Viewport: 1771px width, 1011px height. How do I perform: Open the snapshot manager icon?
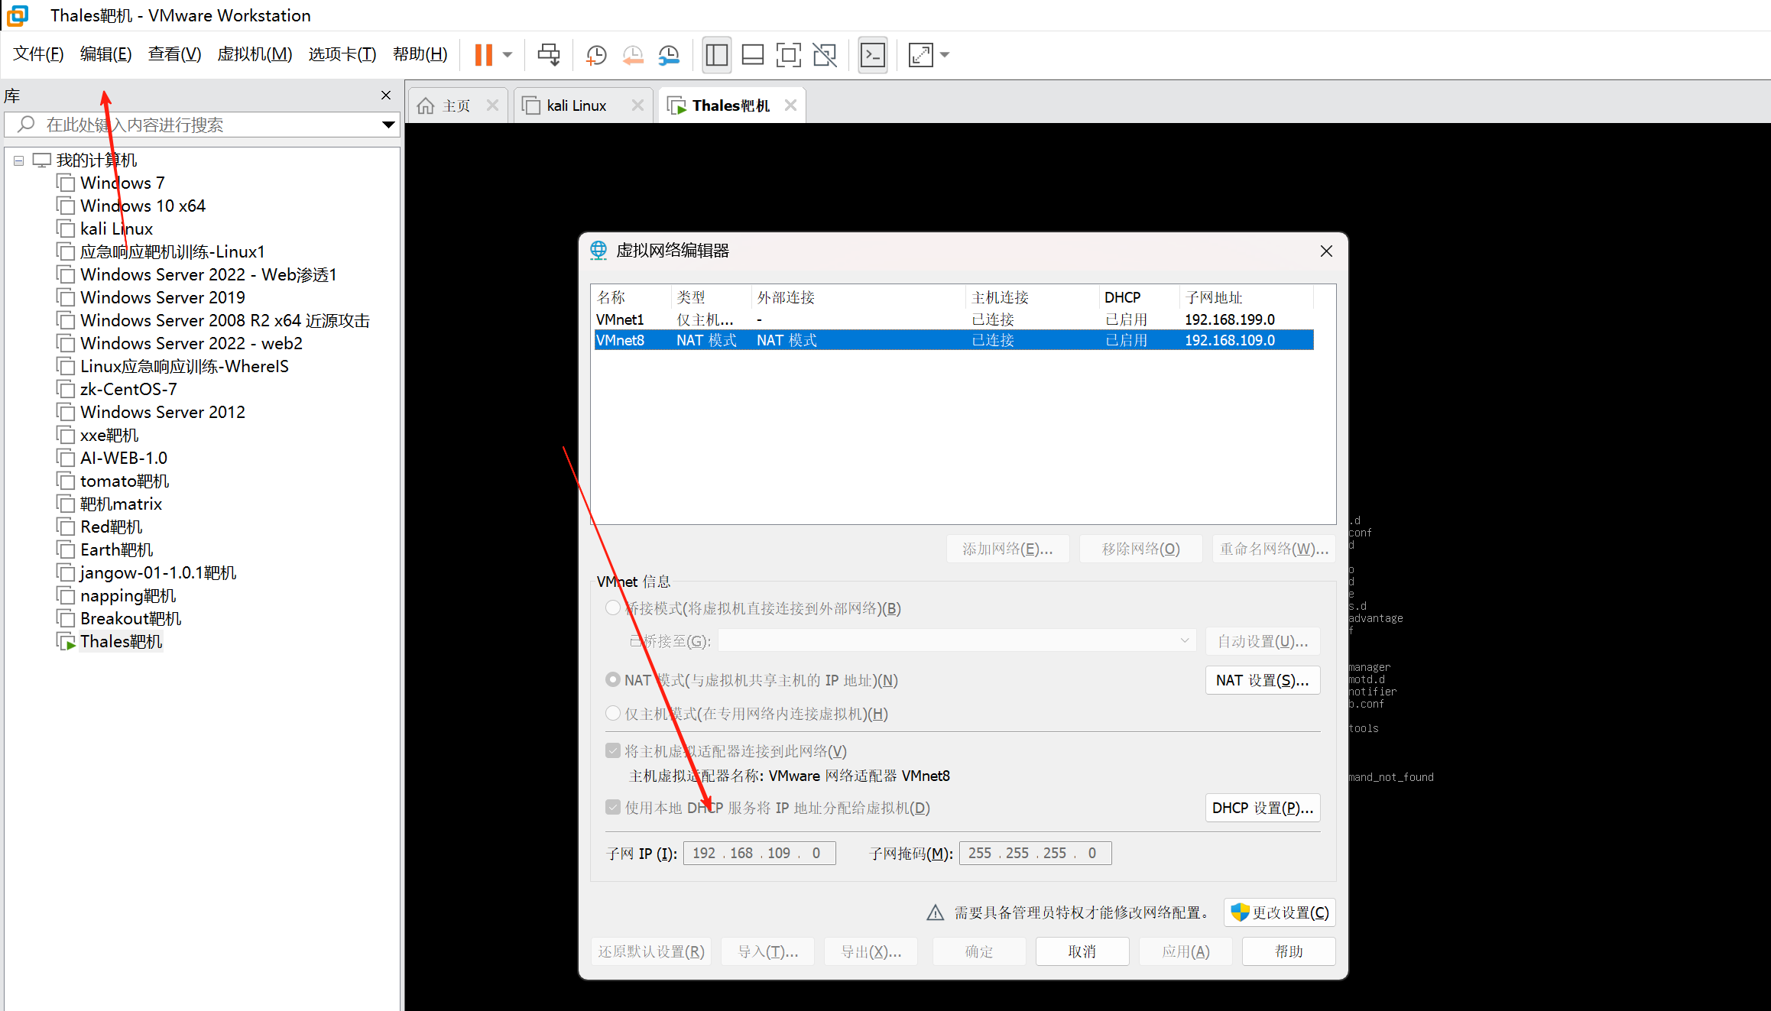[669, 54]
